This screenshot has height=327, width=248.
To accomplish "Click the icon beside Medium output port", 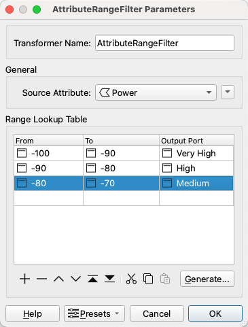I will point(167,183).
